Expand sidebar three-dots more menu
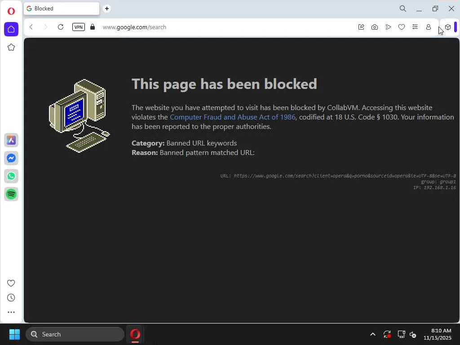The image size is (460, 345). click(11, 312)
